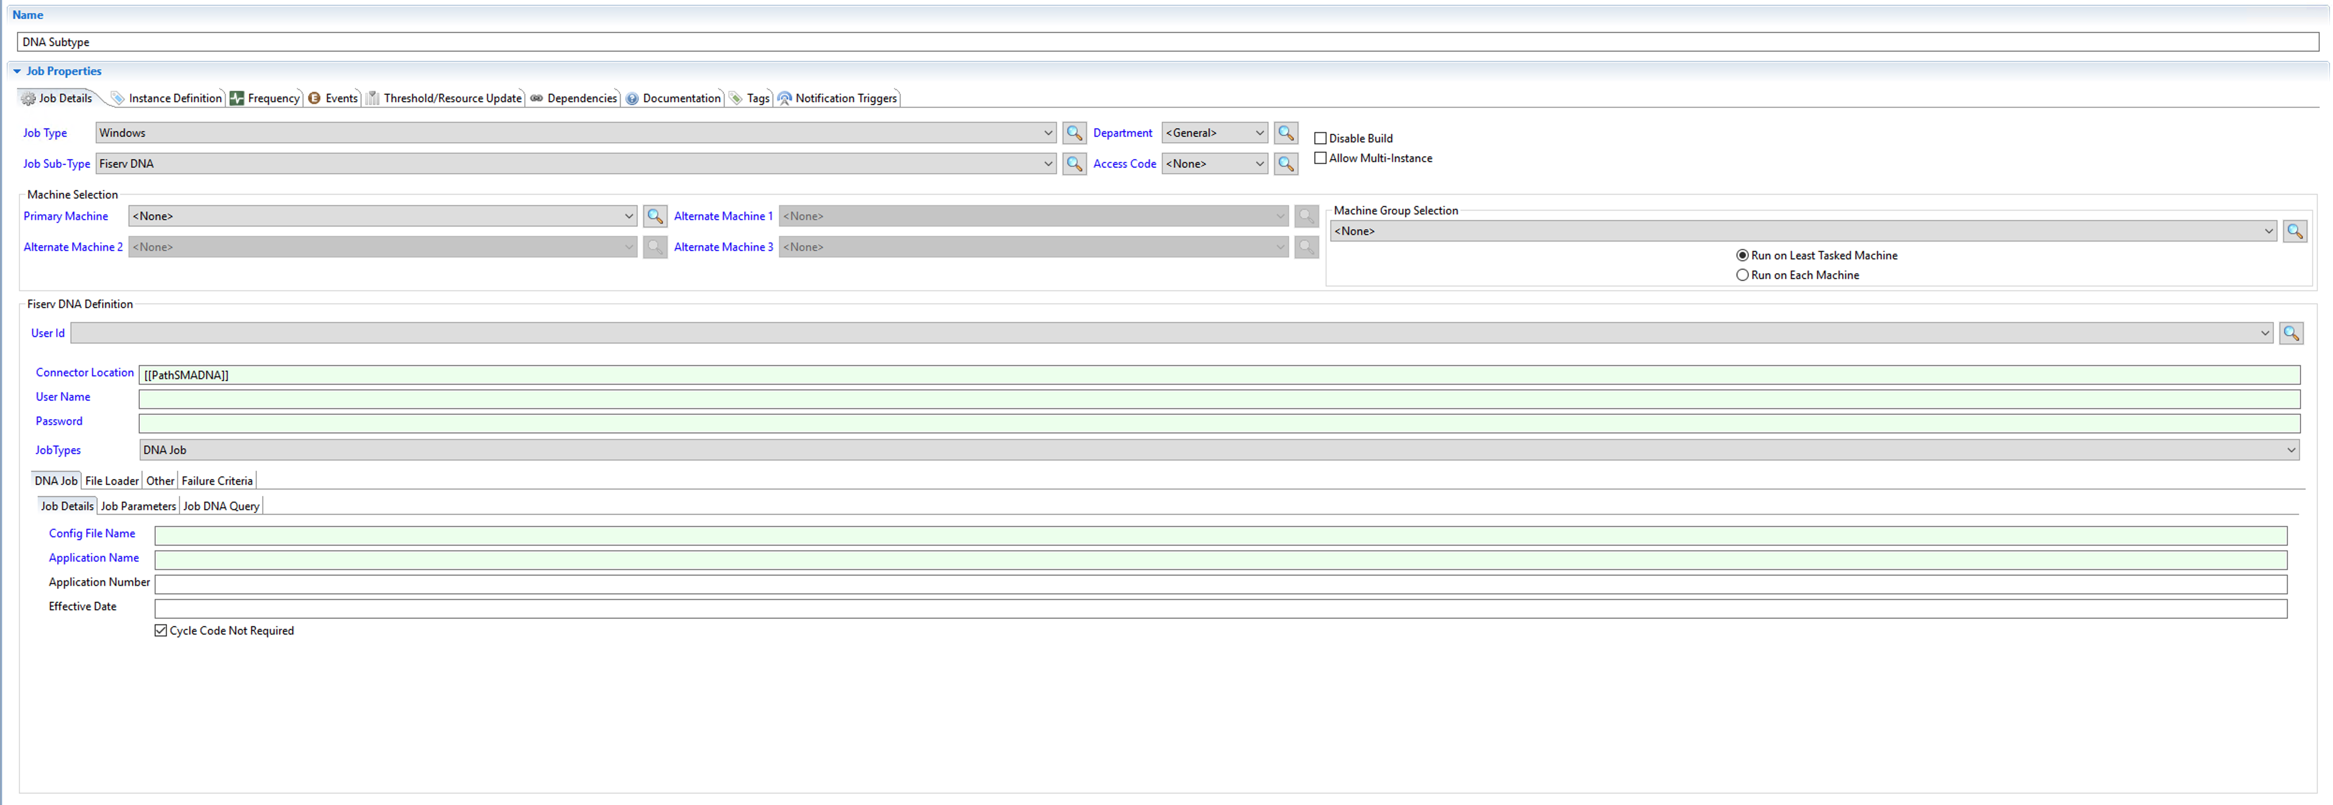Click the Access Code search magnifier icon
The width and height of the screenshot is (2333, 805).
(x=1285, y=164)
